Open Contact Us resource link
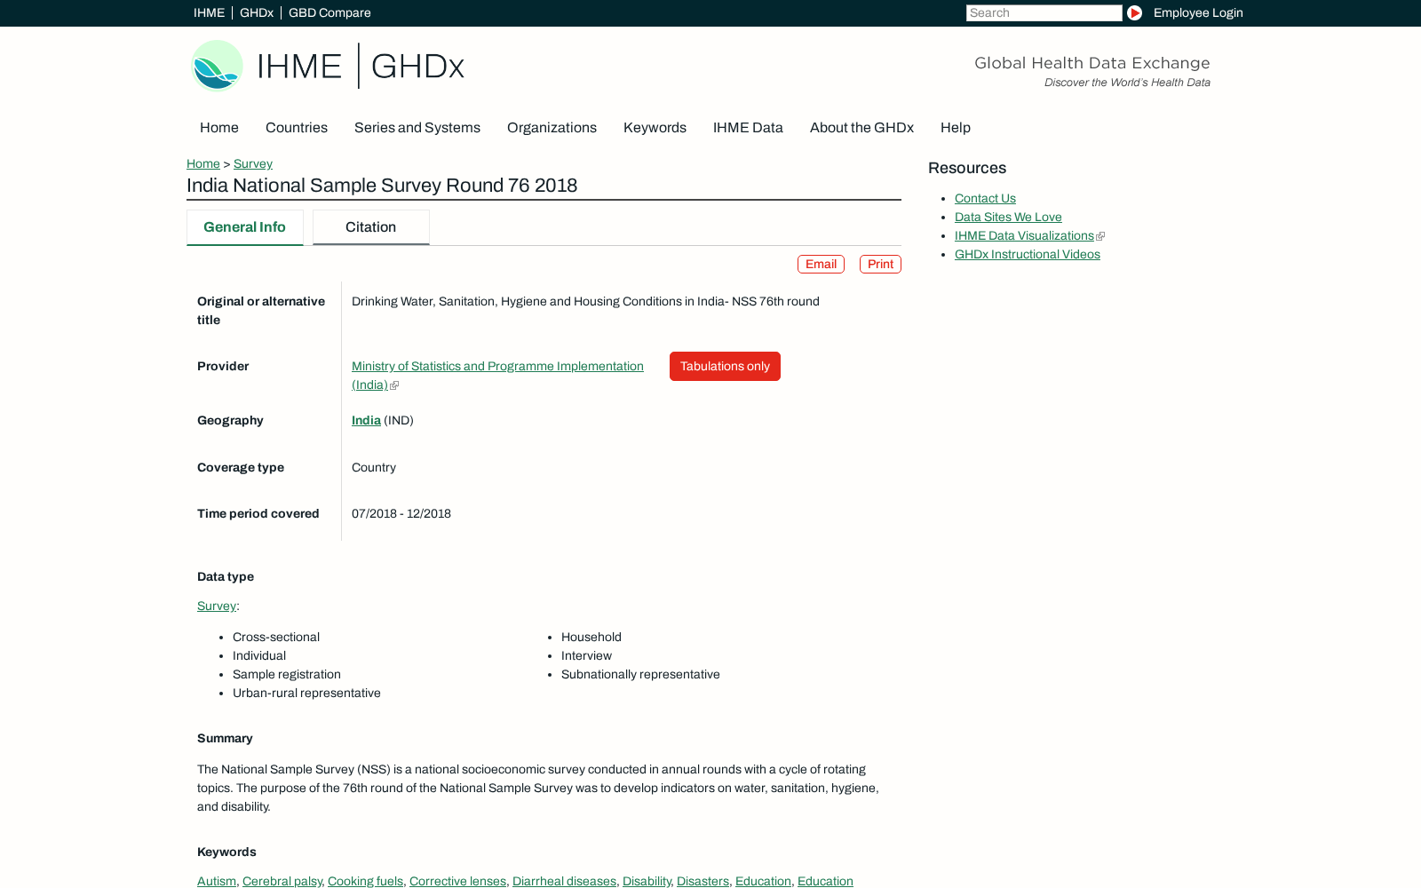Image resolution: width=1421 pixels, height=888 pixels. click(x=985, y=199)
